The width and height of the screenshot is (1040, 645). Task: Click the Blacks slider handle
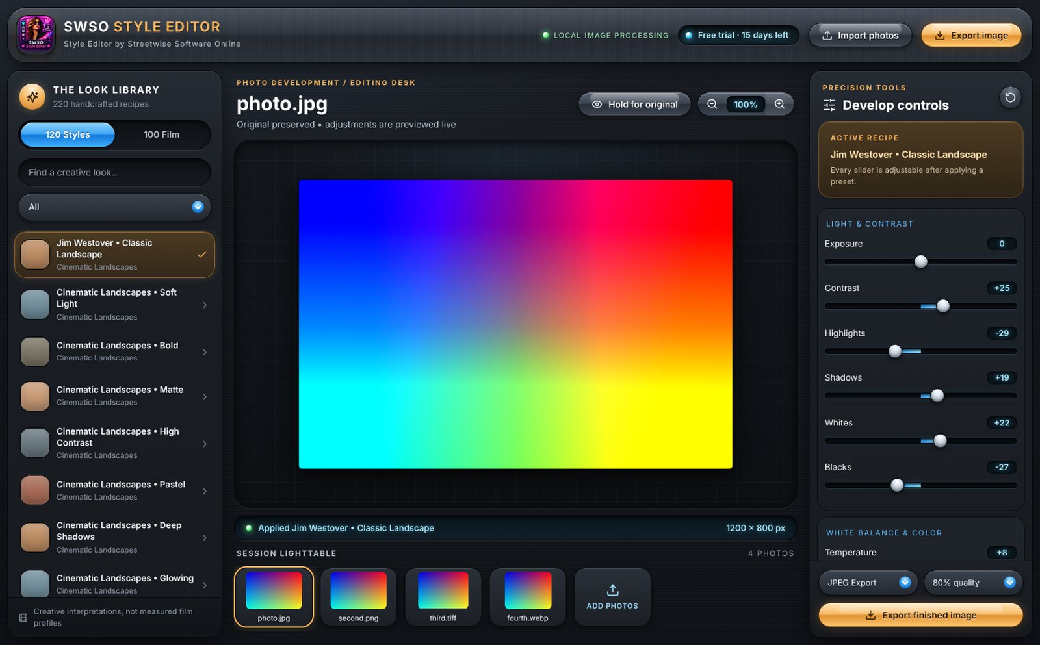(x=897, y=485)
